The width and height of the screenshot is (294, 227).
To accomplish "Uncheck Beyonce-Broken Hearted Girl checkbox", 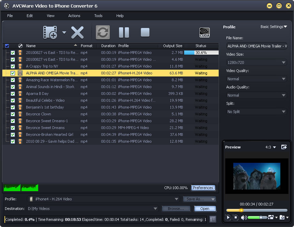I will tap(13, 134).
